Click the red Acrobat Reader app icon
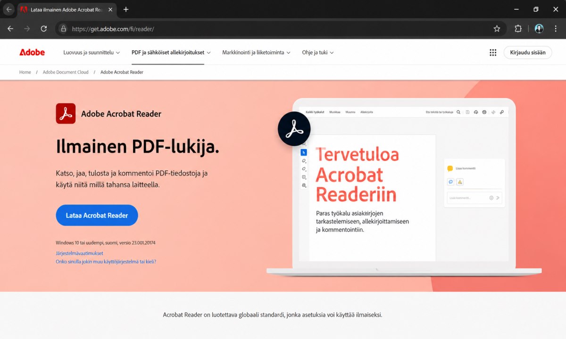The height and width of the screenshot is (339, 566). point(66,113)
